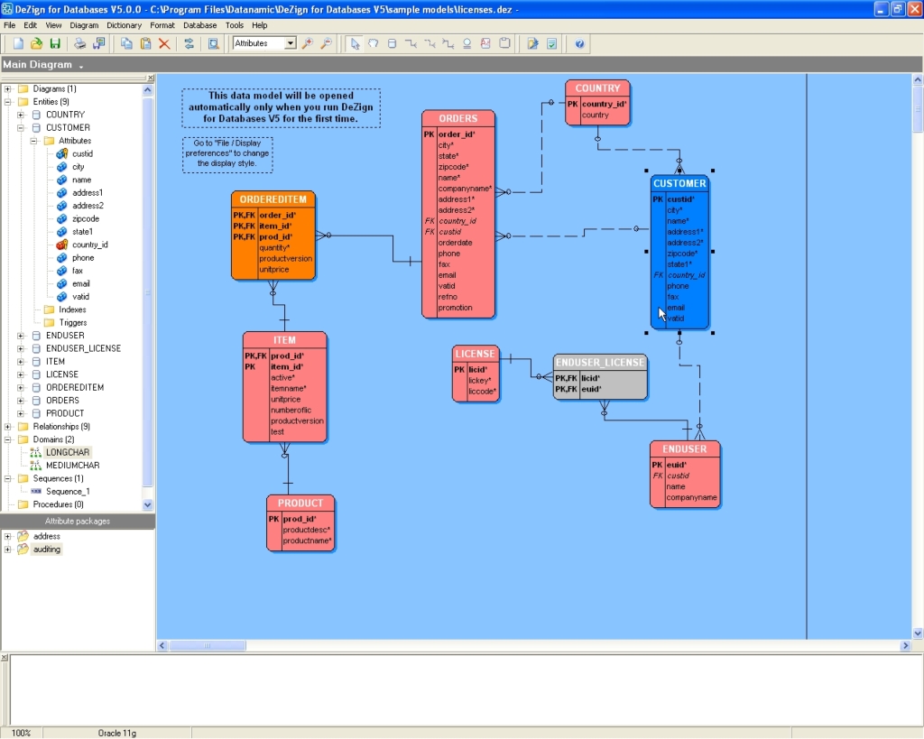Open the Edit menu
This screenshot has width=924, height=739.
pyautogui.click(x=30, y=25)
